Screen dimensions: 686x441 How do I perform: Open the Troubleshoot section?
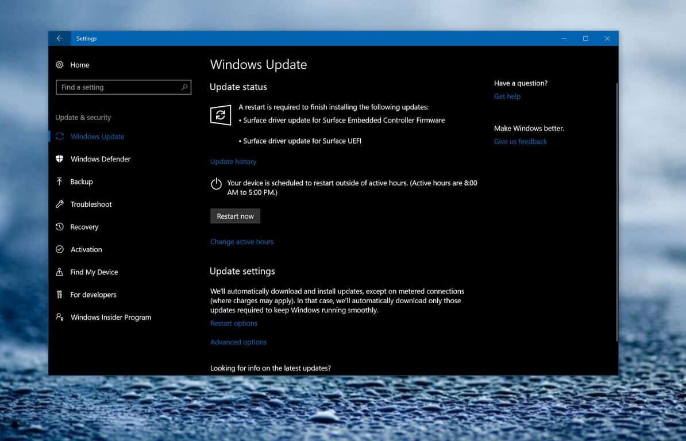91,204
